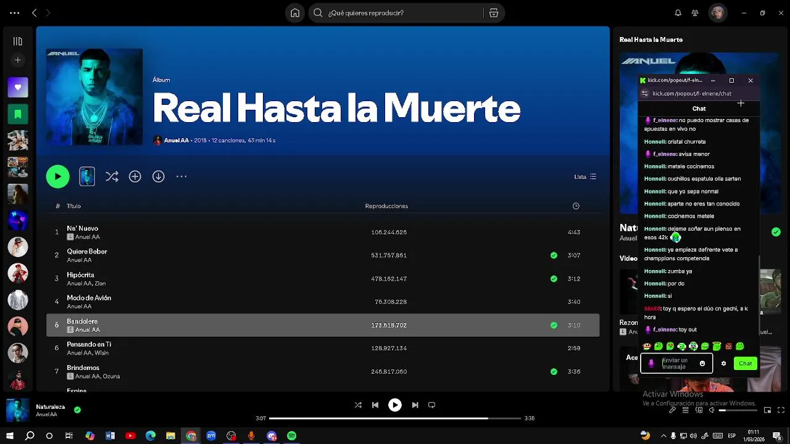Open the miniplayer icon

coord(768,410)
